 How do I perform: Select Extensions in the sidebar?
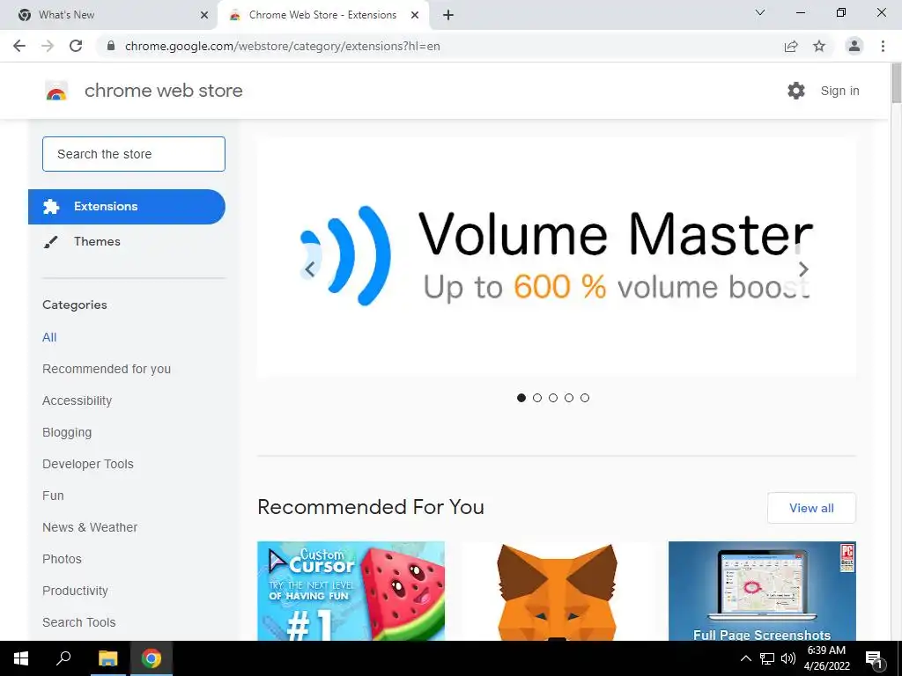coord(127,206)
